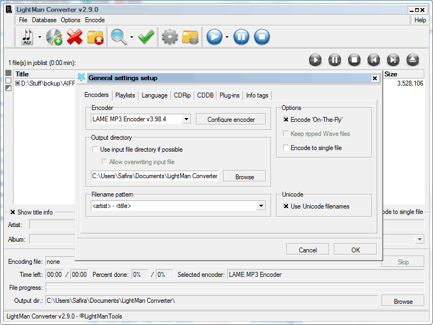Open the Help menu
The width and height of the screenshot is (433, 325).
(420, 20)
